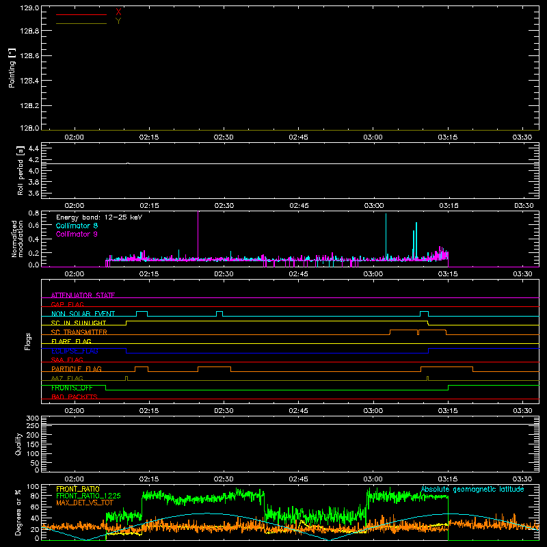Click the 'FRONT_RATIO' yellow legend text
Screen dimensions: 547x547
click(x=78, y=489)
